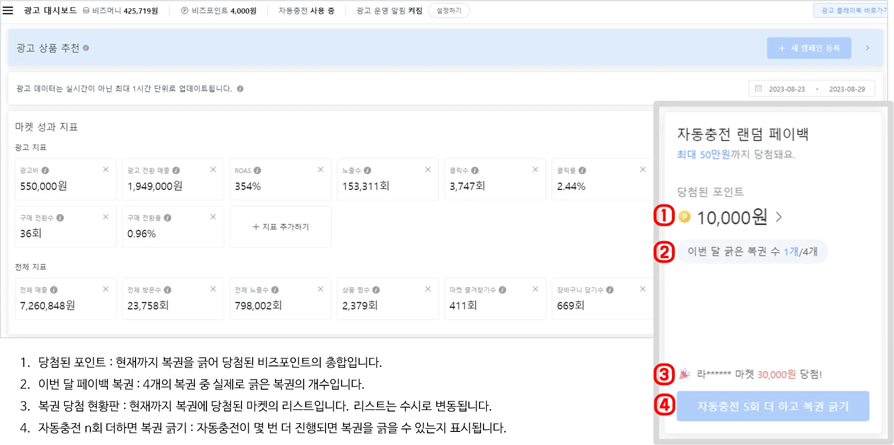Click the calendar icon in date range

point(758,89)
